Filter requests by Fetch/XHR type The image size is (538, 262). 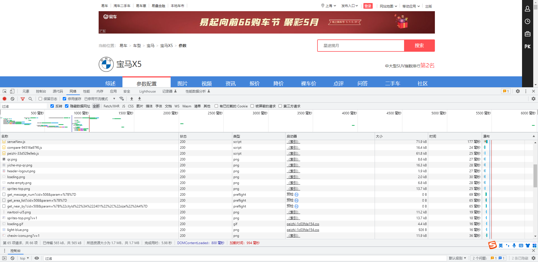point(111,106)
